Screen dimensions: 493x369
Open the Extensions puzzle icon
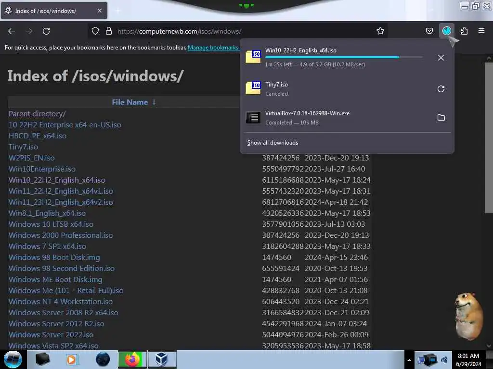tap(464, 31)
